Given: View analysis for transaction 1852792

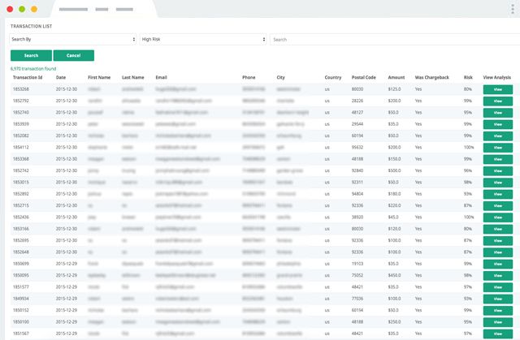Looking at the screenshot, I should [498, 101].
